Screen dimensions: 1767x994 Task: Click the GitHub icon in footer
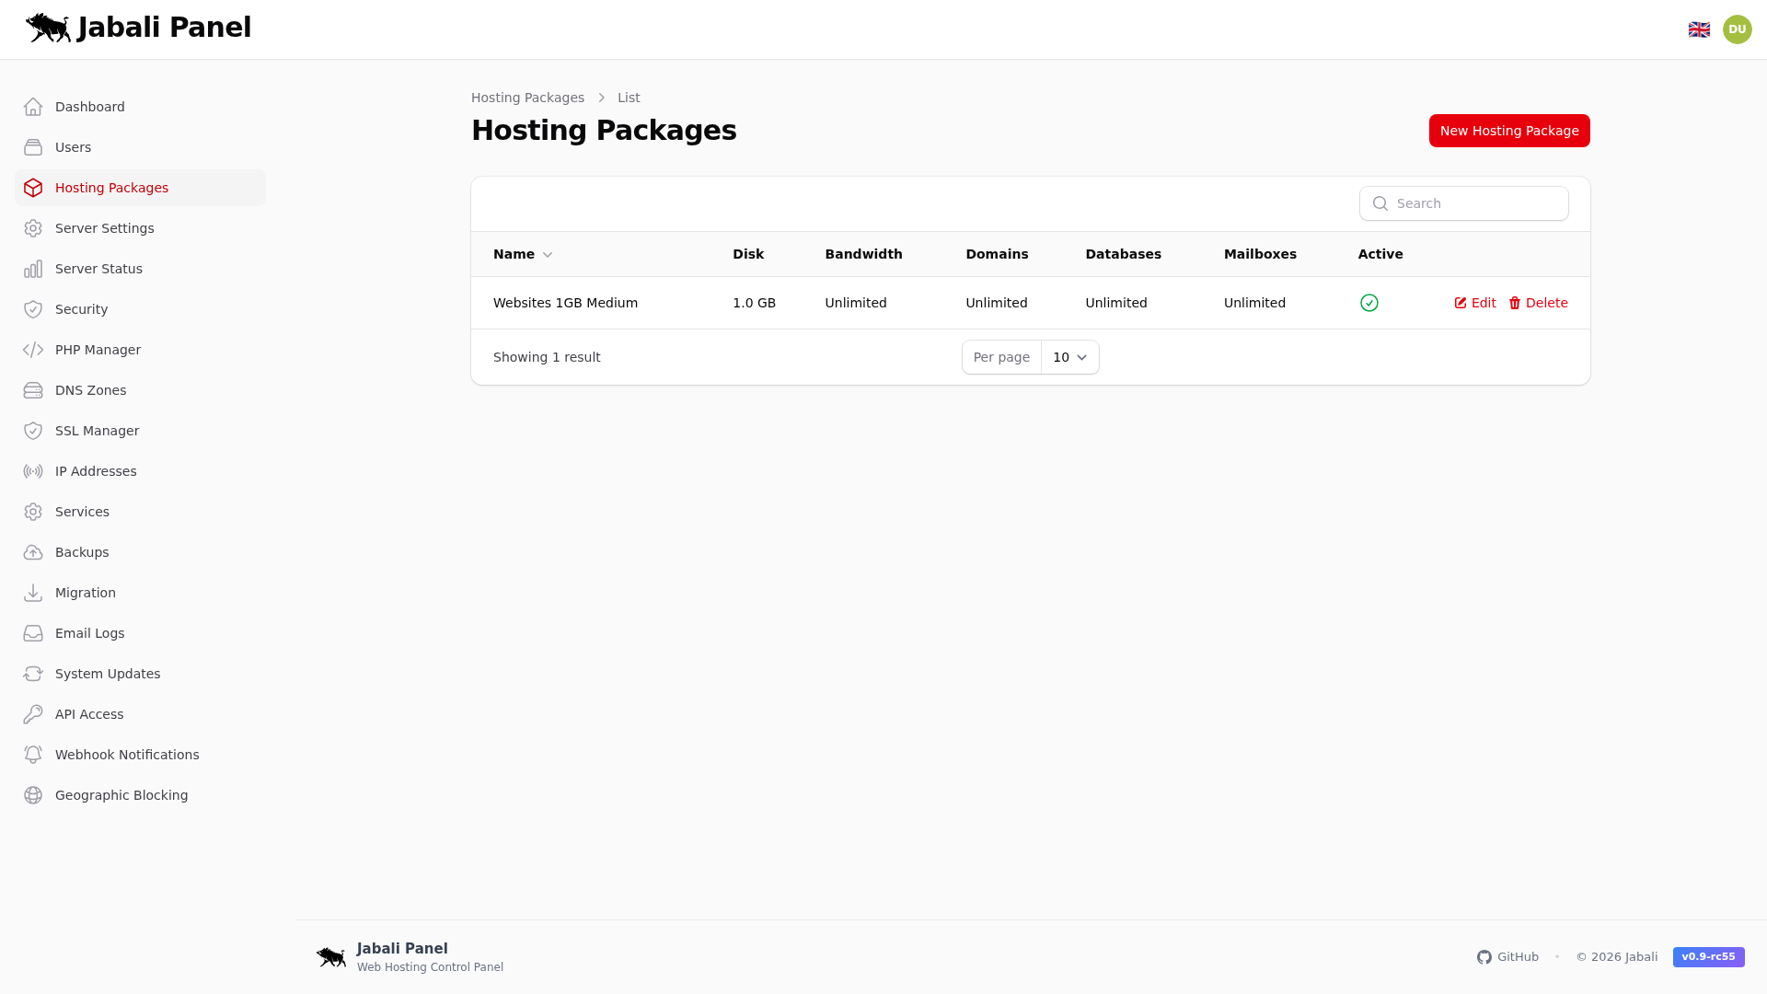point(1484,957)
